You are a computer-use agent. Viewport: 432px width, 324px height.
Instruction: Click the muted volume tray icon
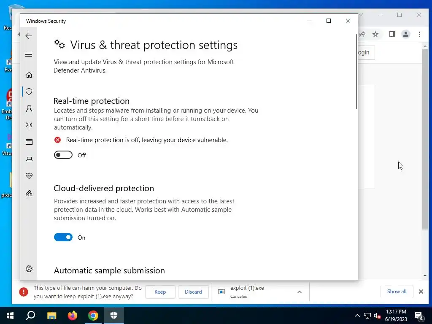tap(378, 316)
